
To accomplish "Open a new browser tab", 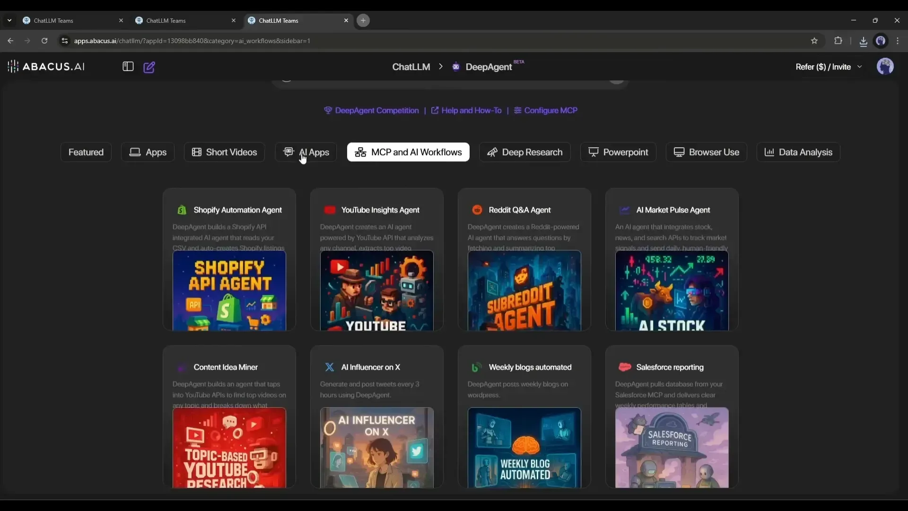I will pos(363,20).
